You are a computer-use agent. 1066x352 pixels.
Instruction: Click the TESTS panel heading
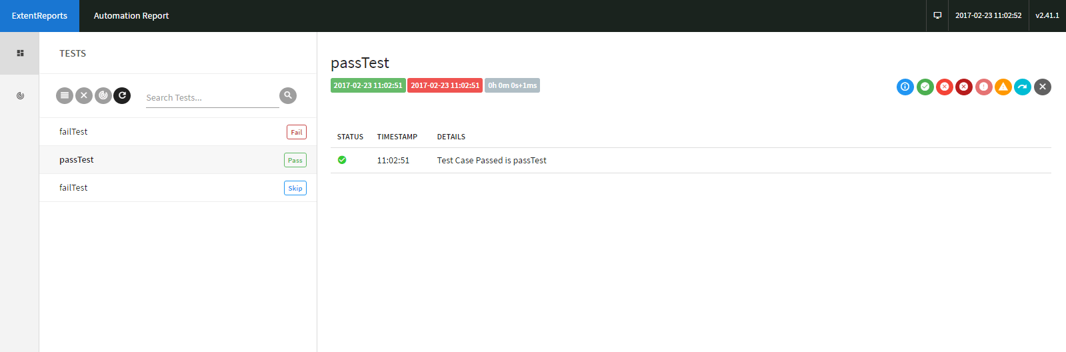[x=73, y=53]
